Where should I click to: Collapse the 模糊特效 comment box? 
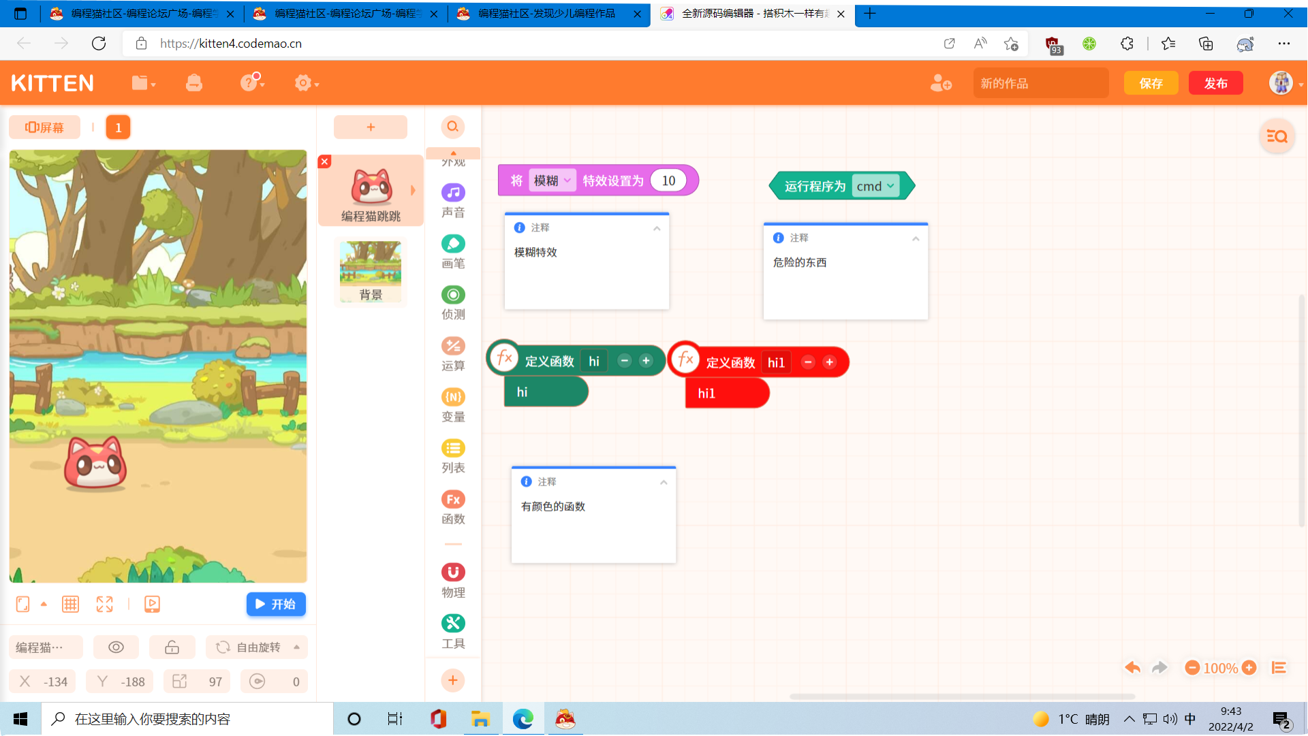point(657,228)
